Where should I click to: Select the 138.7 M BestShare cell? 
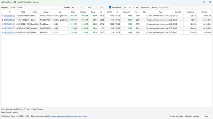[190, 16]
